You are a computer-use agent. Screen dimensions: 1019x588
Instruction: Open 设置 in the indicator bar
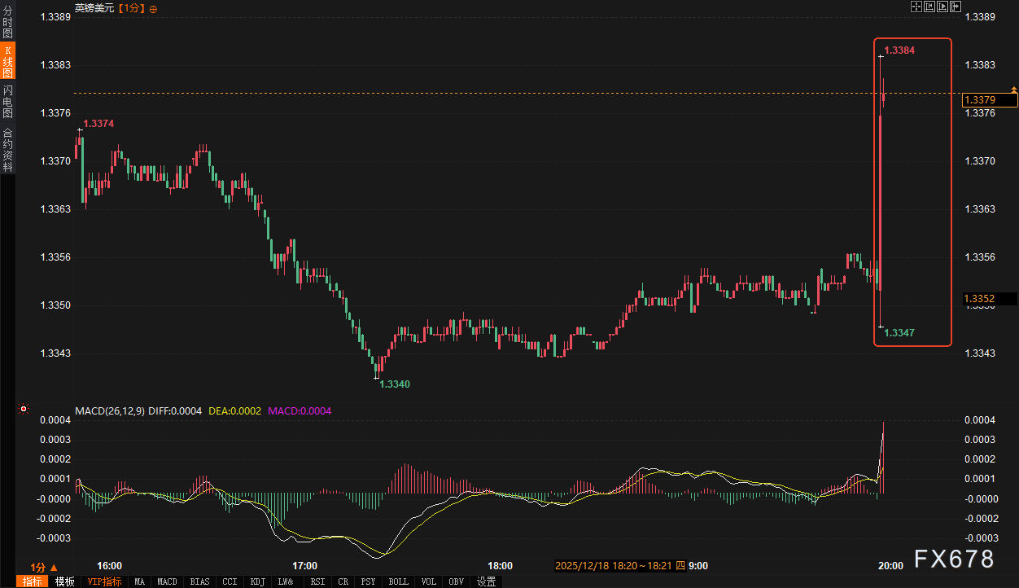pyautogui.click(x=487, y=581)
